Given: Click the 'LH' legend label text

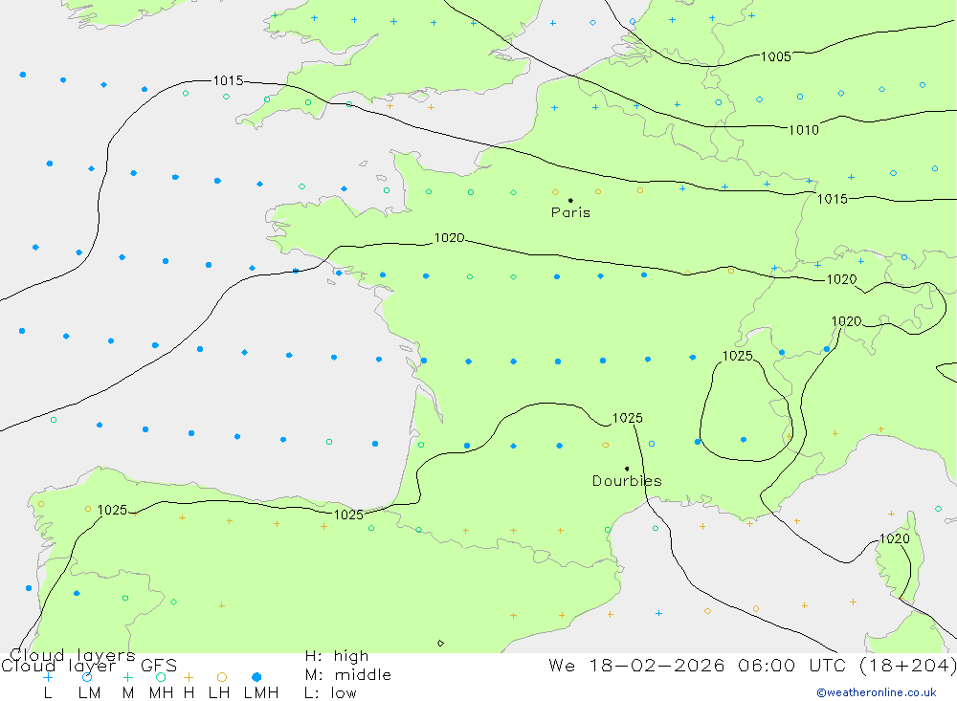Looking at the screenshot, I should click(x=219, y=693).
